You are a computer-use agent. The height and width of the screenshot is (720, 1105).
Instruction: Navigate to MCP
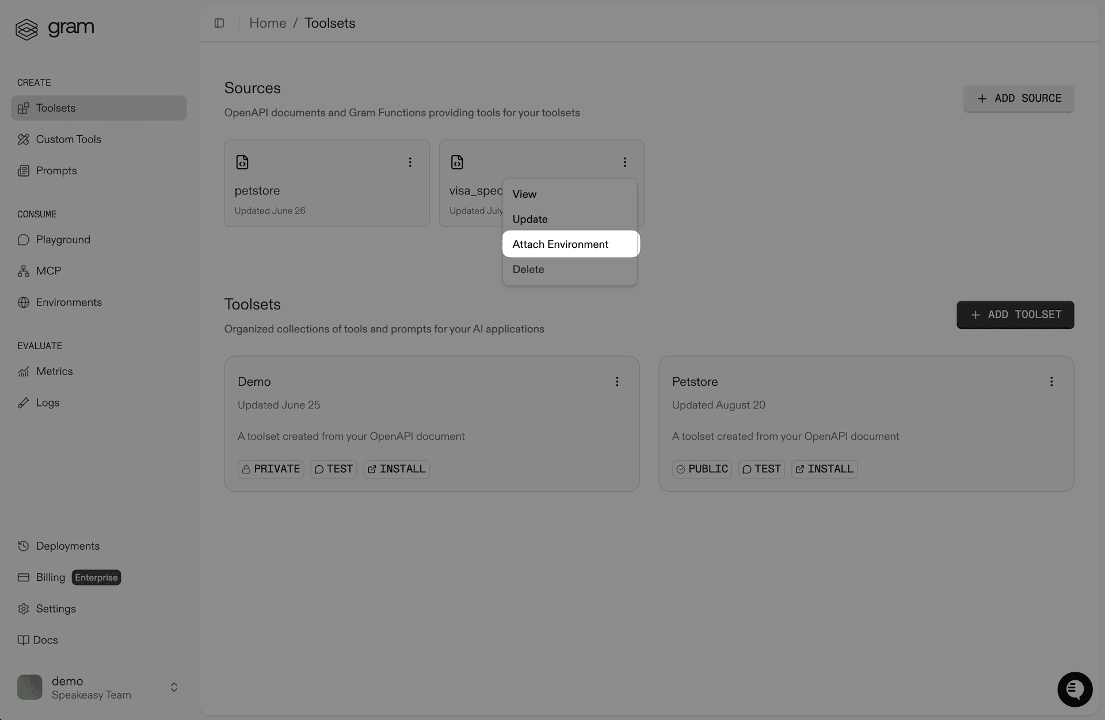[x=48, y=270]
